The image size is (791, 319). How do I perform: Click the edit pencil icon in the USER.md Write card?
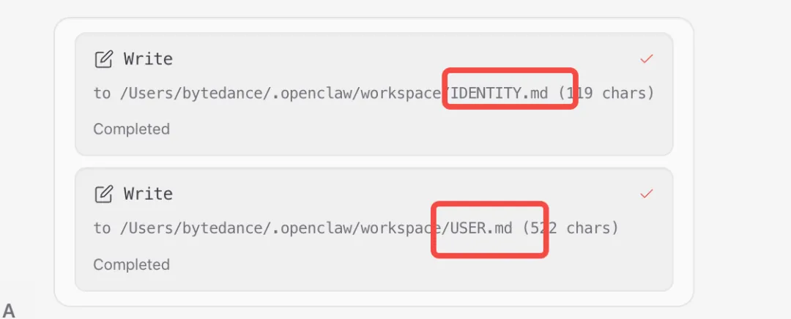[x=103, y=194]
